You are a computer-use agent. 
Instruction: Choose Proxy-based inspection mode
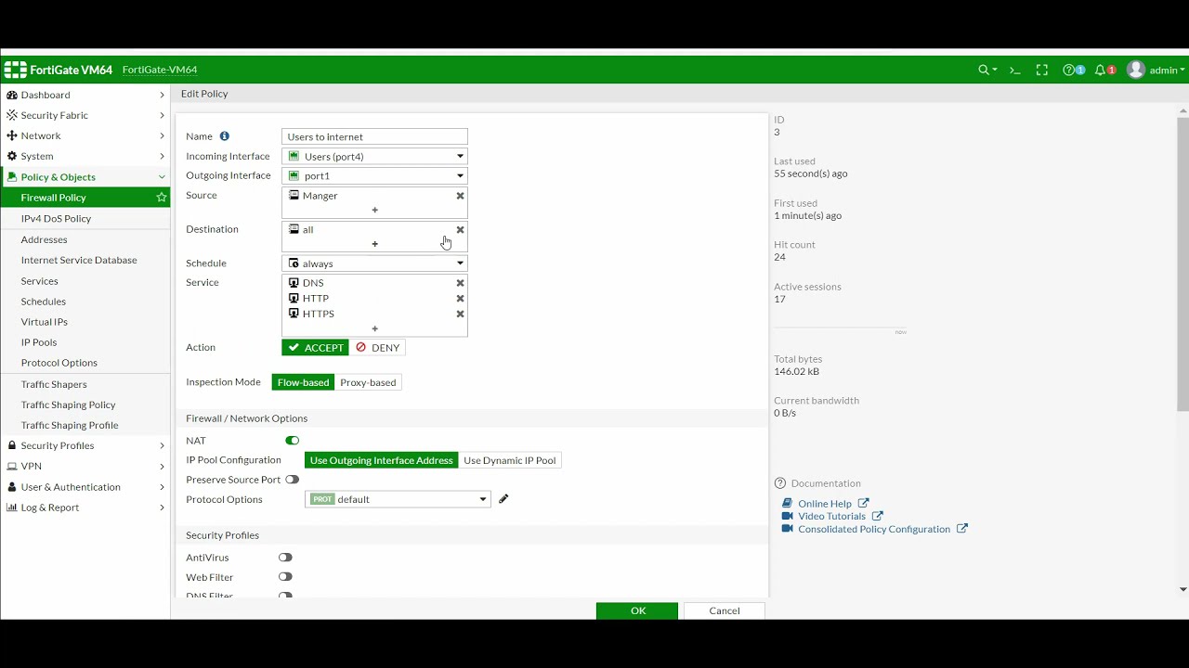(x=368, y=382)
